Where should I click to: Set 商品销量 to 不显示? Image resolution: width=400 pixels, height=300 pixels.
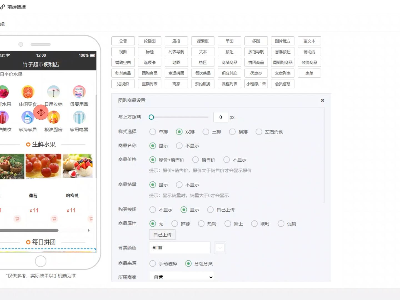[179, 184]
